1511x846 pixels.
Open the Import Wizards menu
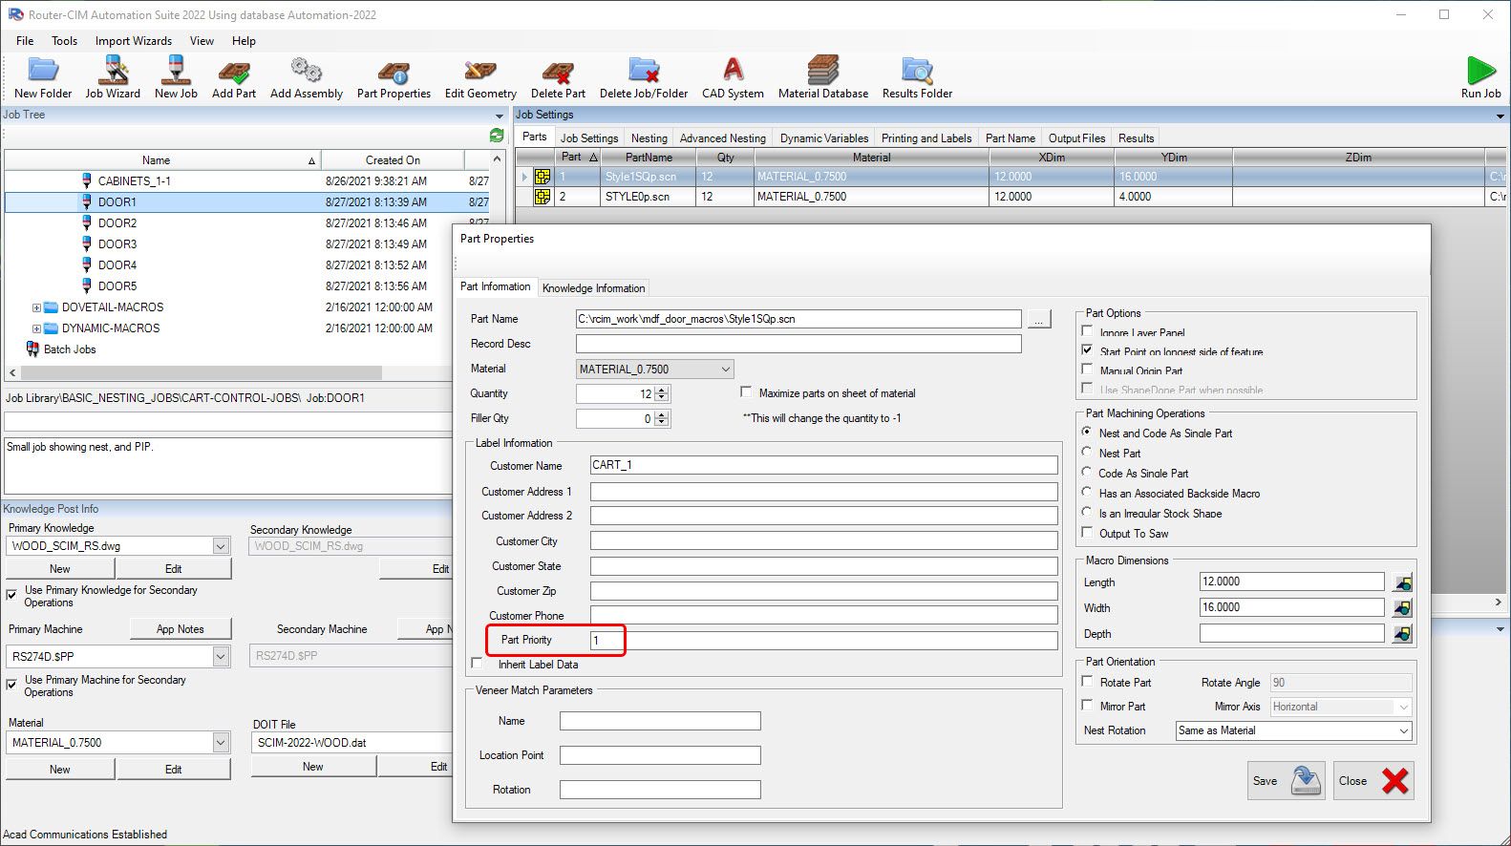133,41
